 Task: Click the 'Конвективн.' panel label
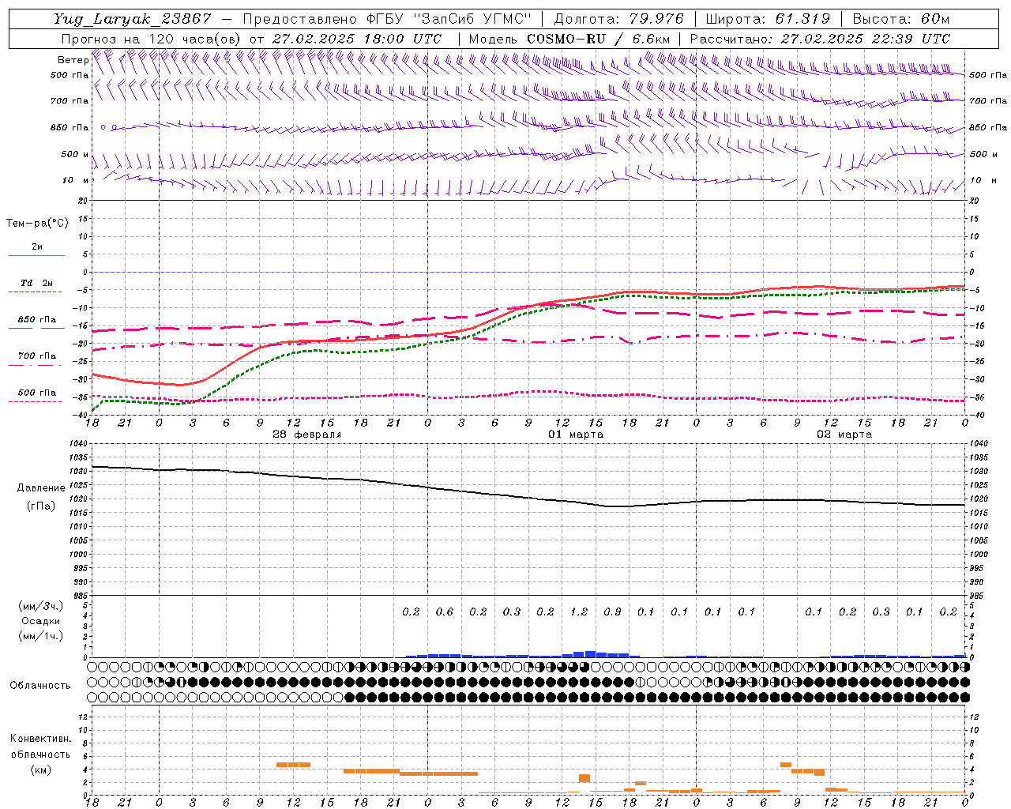(x=40, y=739)
